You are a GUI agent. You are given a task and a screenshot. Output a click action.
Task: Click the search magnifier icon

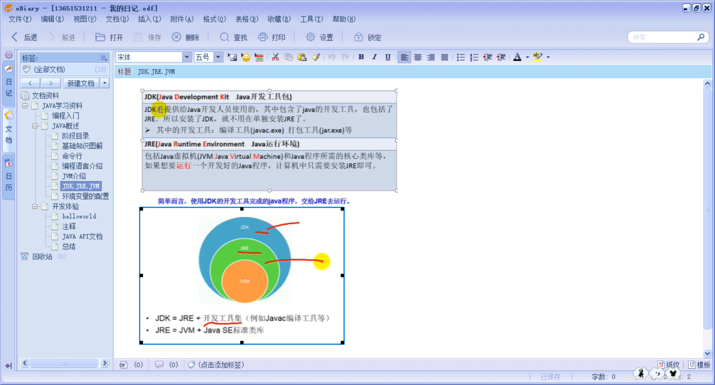point(701,37)
